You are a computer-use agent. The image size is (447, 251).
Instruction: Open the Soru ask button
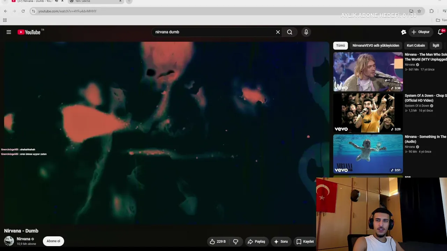[281, 242]
